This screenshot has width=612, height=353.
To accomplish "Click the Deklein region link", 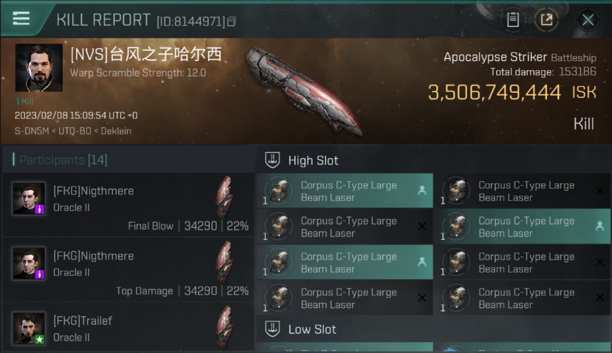I will pos(116,131).
